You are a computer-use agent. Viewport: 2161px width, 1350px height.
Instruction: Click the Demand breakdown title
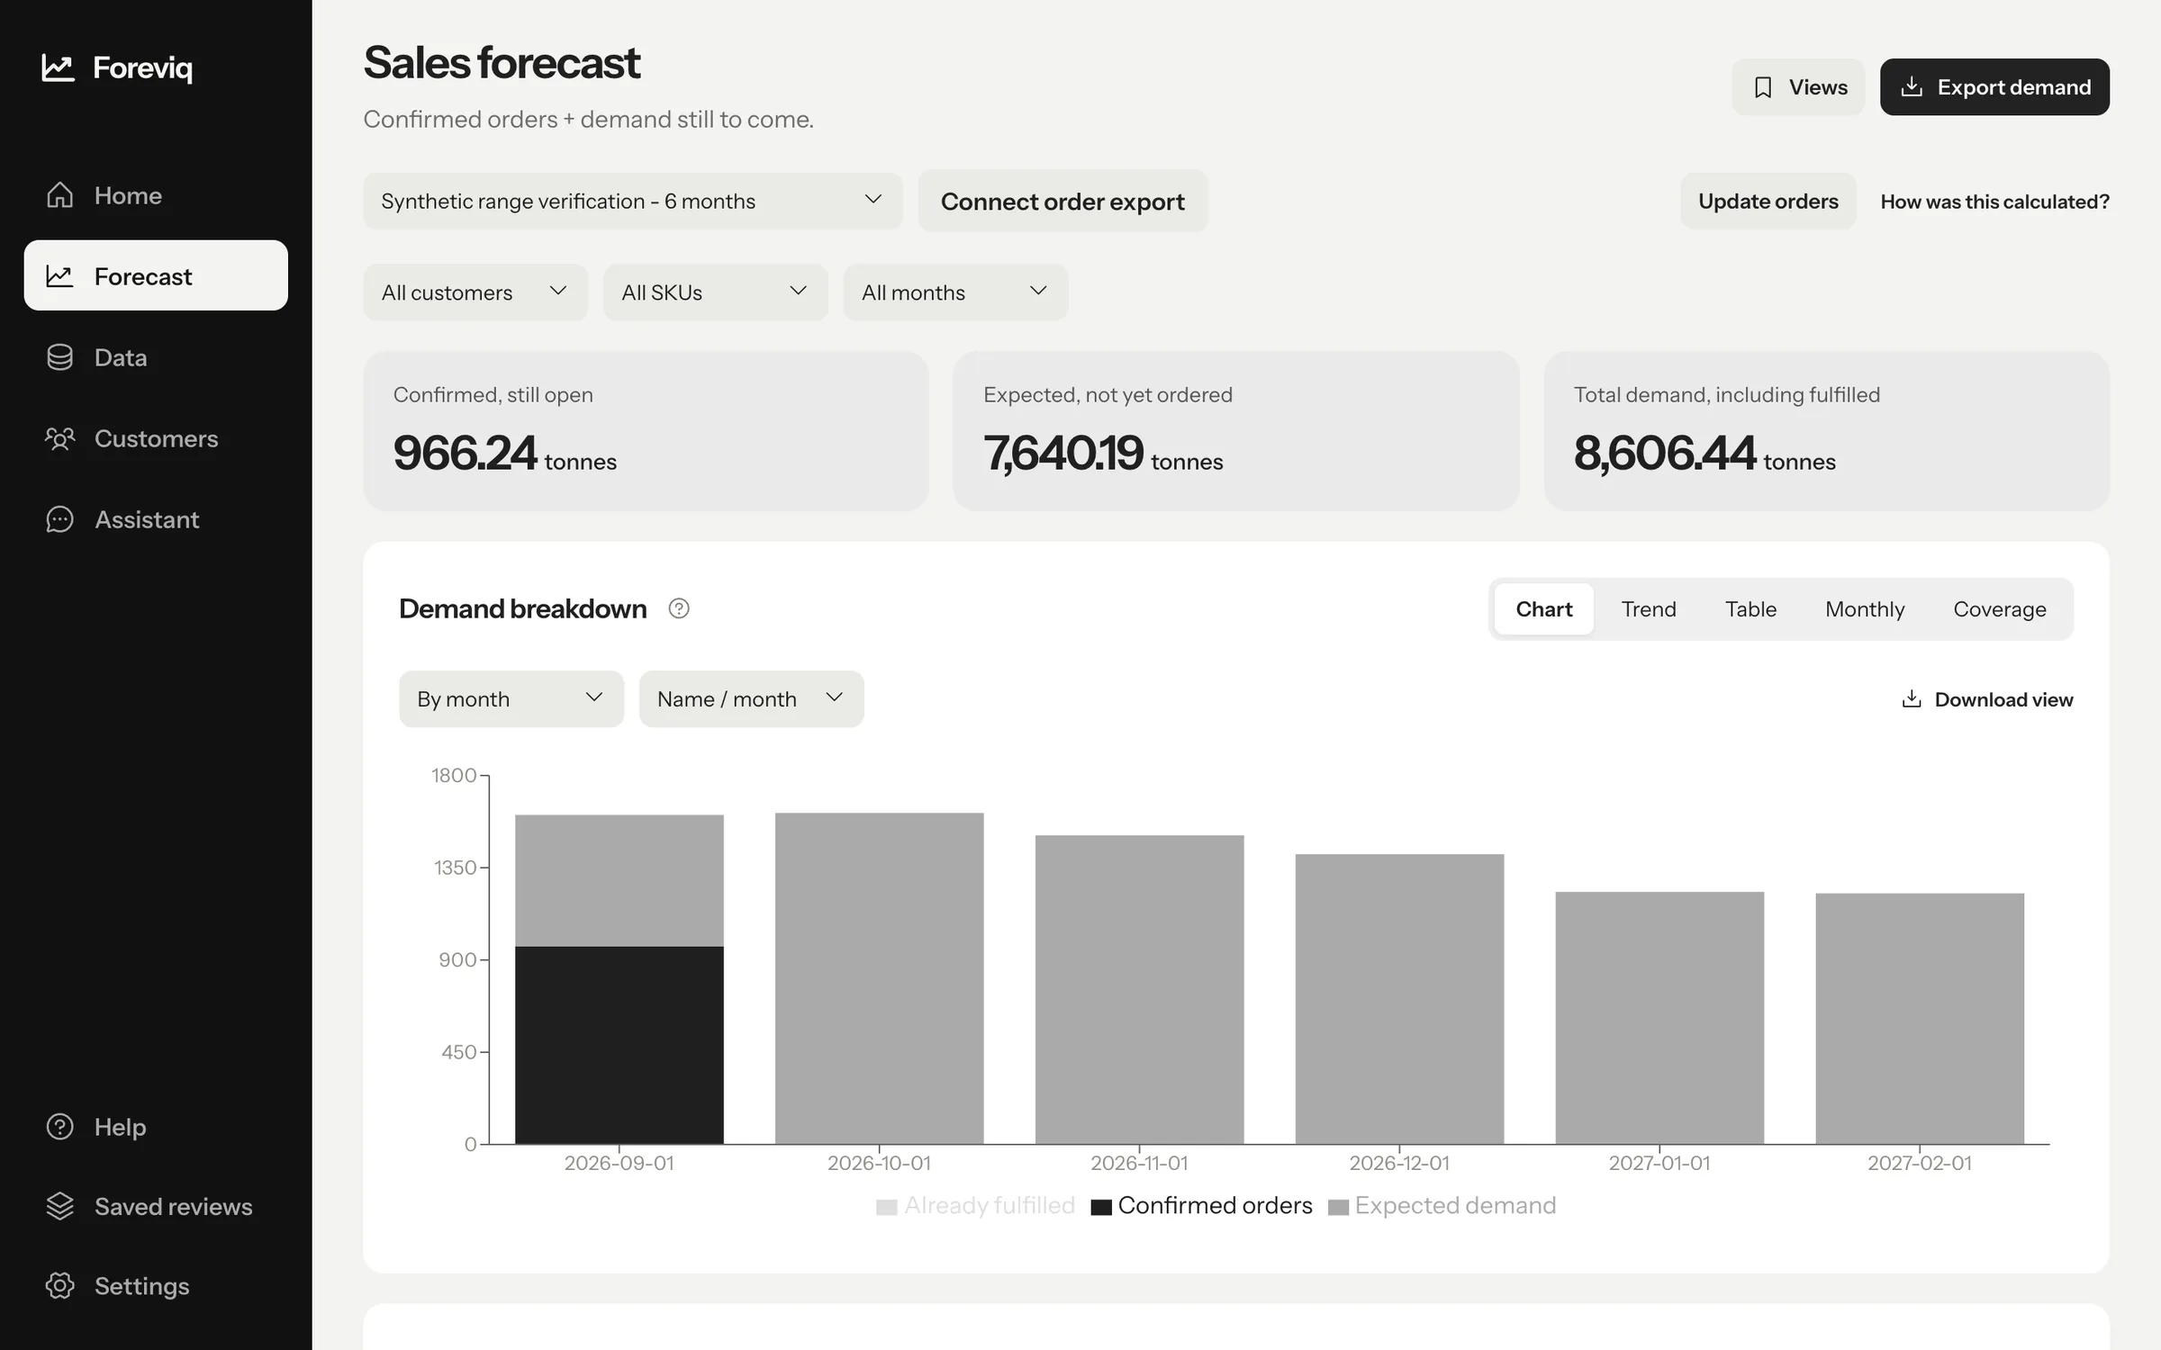(x=523, y=609)
